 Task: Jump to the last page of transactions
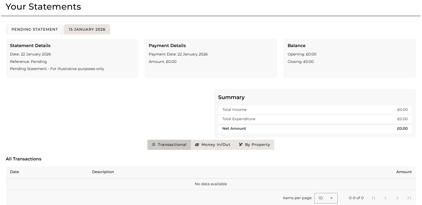(409, 198)
